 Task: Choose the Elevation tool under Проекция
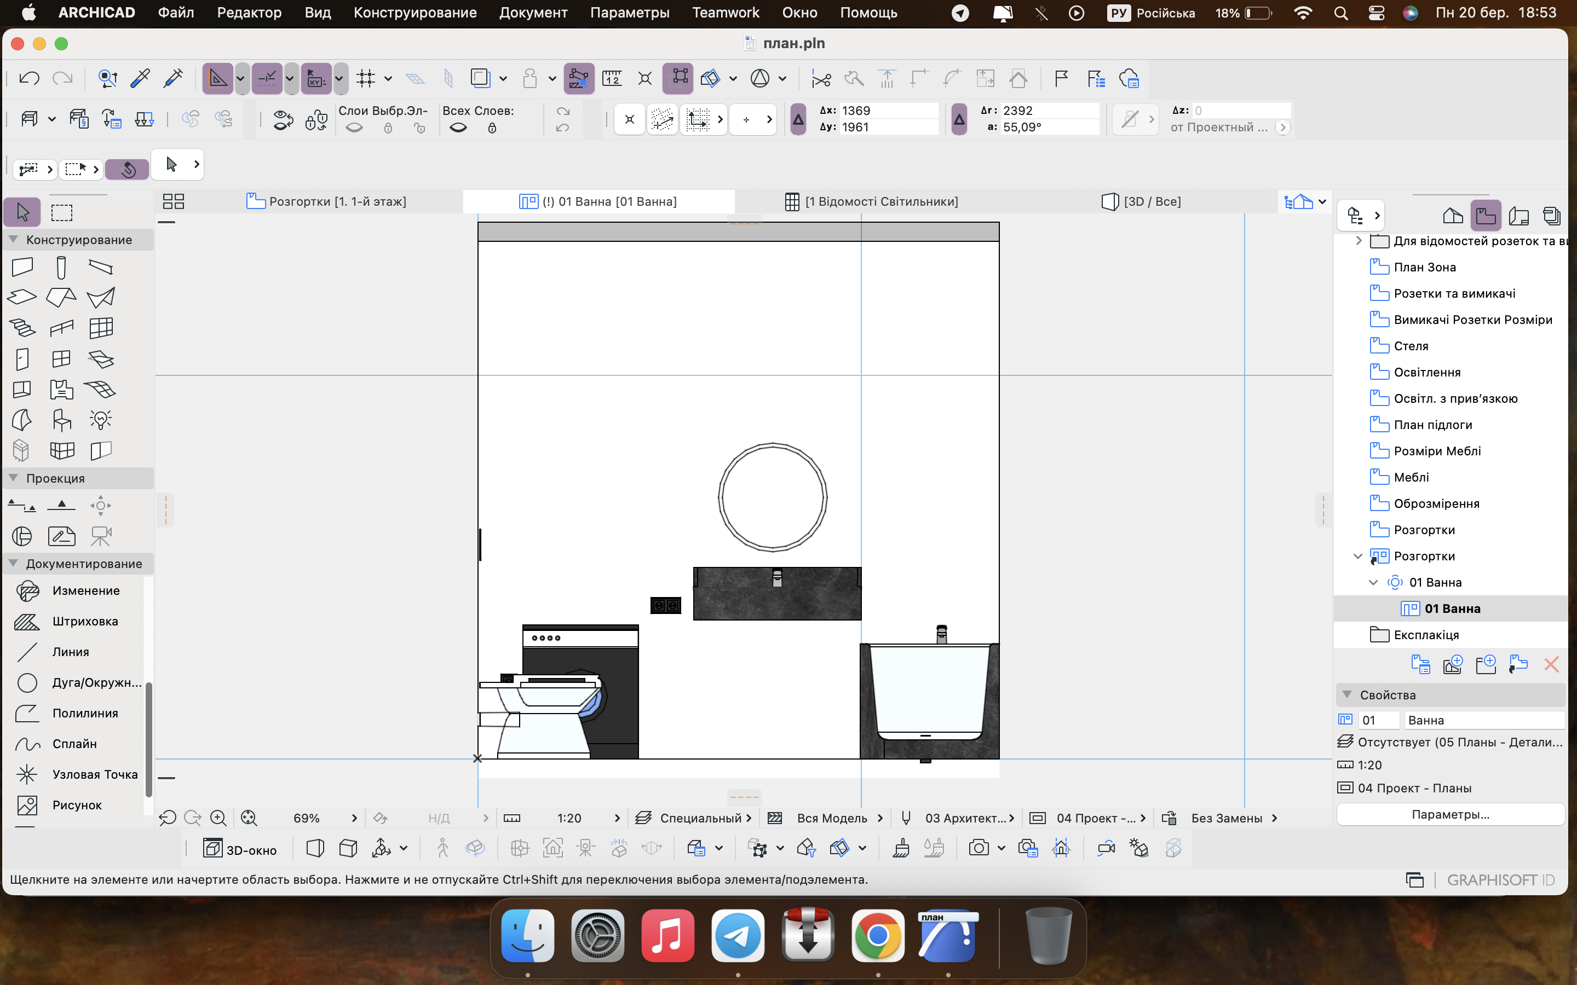pos(61,506)
